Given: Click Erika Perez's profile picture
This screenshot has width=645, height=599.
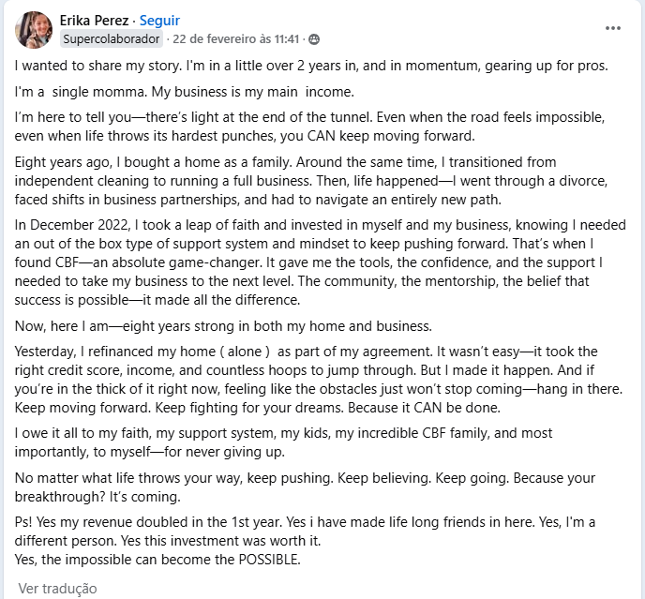Looking at the screenshot, I should pyautogui.click(x=33, y=30).
